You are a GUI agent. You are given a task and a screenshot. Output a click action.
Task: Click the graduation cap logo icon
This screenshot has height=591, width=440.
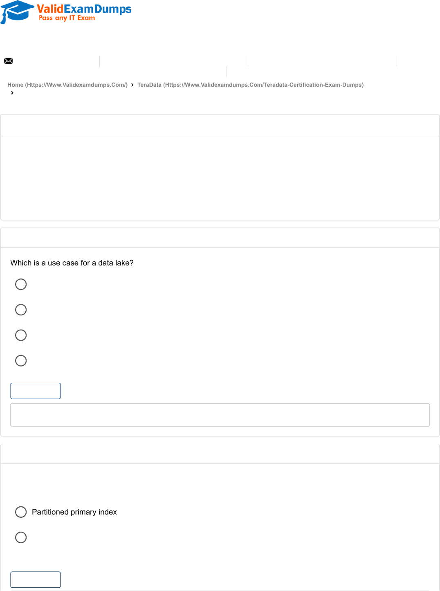(17, 11)
